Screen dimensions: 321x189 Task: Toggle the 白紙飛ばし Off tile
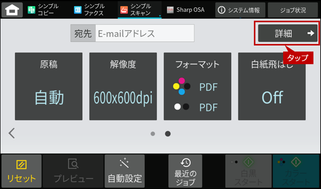click(x=272, y=86)
